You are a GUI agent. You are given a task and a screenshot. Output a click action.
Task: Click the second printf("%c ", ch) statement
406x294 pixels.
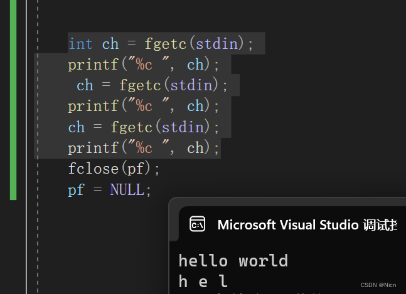point(144,106)
